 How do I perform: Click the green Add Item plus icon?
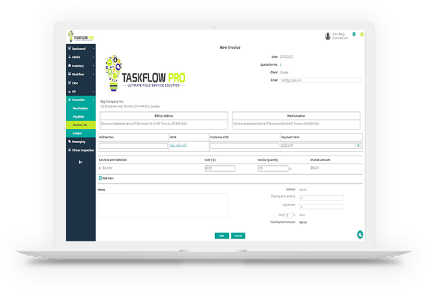100,178
